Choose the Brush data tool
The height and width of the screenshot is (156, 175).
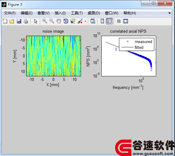point(80,21)
